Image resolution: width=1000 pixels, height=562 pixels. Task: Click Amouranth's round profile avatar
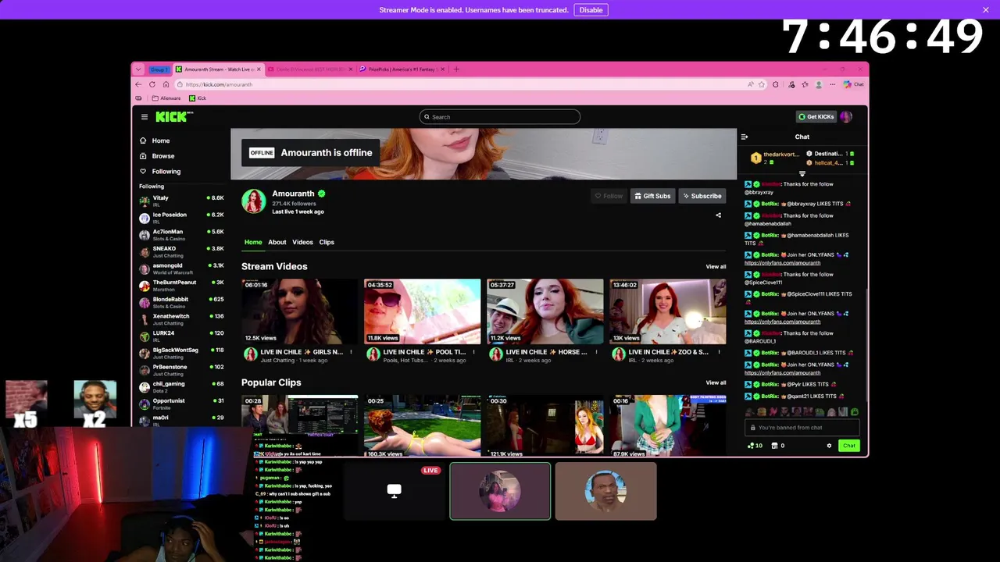[x=253, y=201]
